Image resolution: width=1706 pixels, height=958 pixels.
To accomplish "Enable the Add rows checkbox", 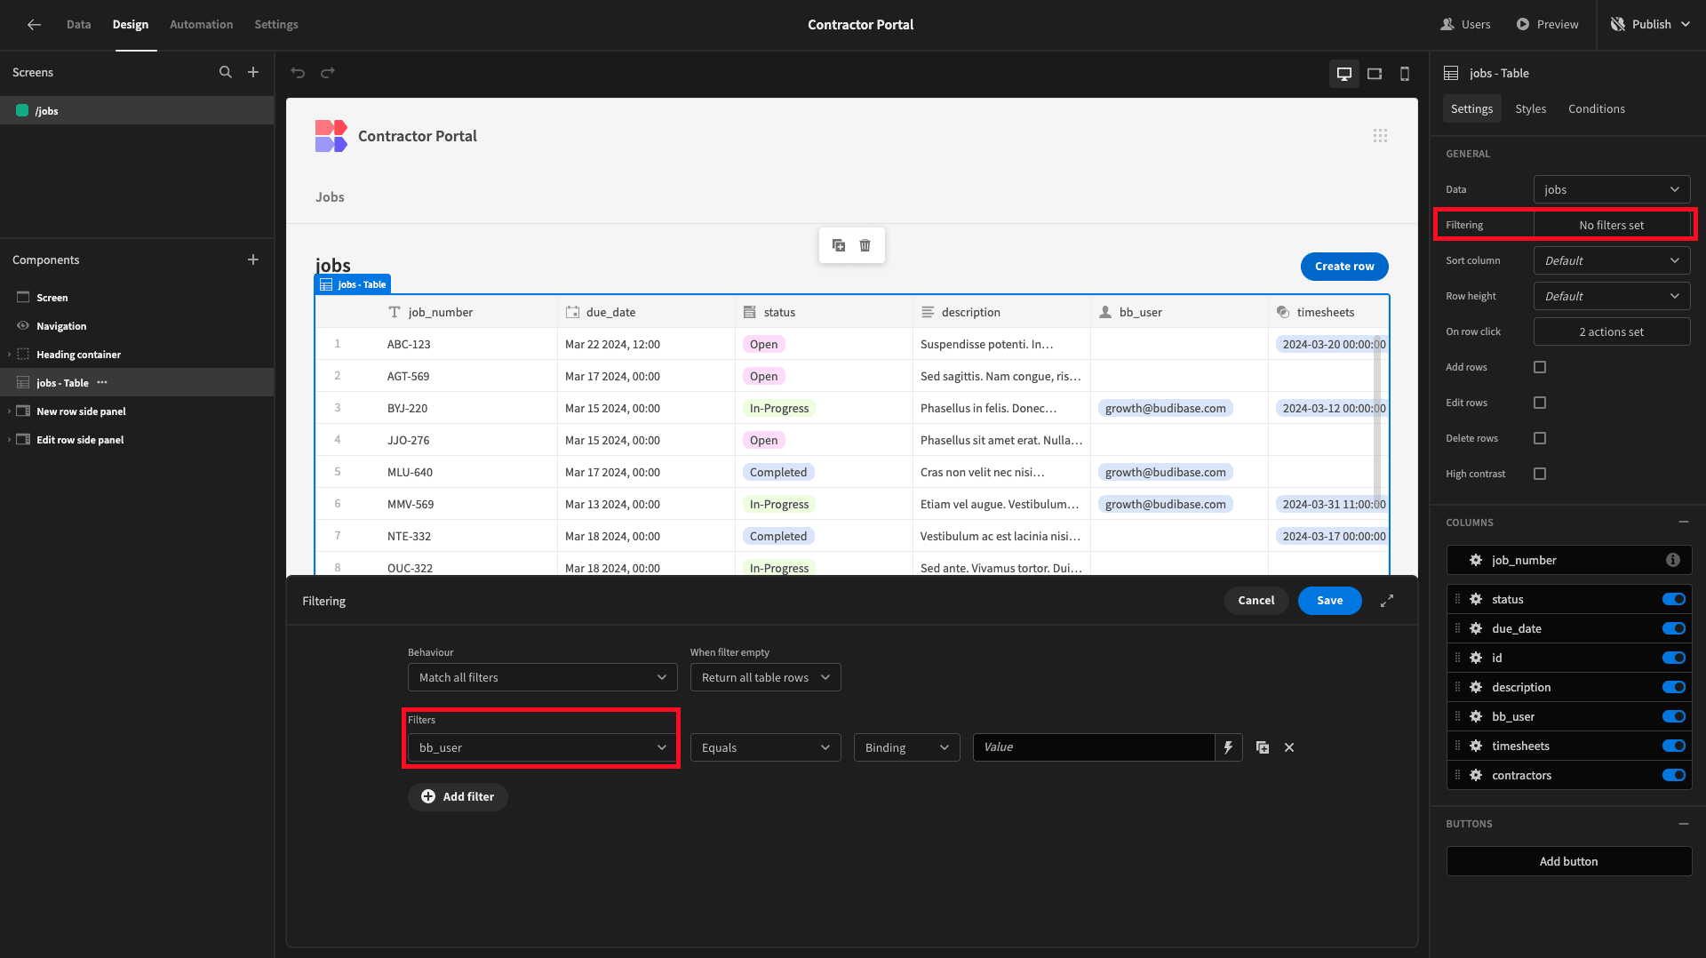I will (x=1540, y=367).
